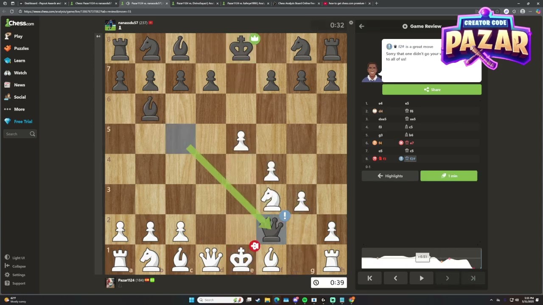Open Puzzles in the sidebar
Image resolution: width=543 pixels, height=305 pixels.
[17, 48]
